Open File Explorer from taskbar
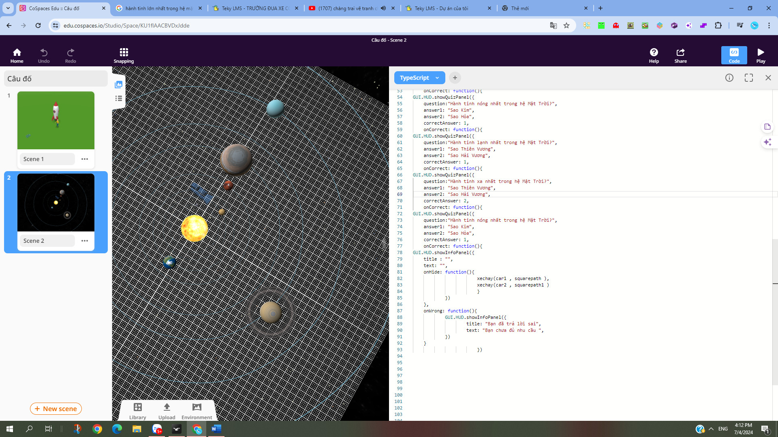Image resolution: width=778 pixels, height=437 pixels. 137,429
